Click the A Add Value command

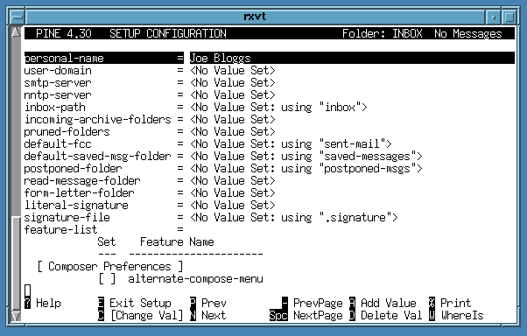(x=383, y=304)
